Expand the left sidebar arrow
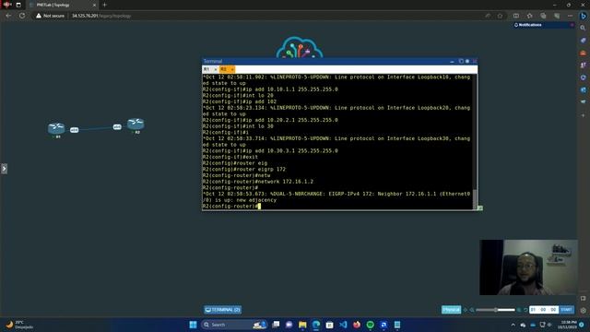Viewport: 590px width, 332px height. click(4, 169)
